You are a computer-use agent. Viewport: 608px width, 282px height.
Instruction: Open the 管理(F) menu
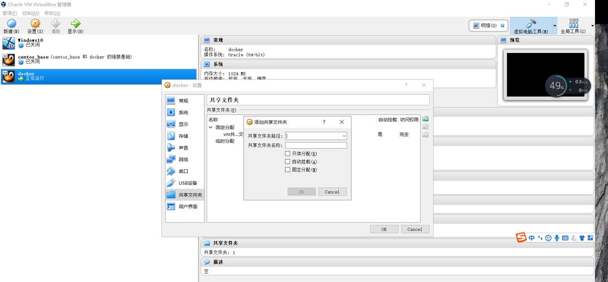pos(10,13)
